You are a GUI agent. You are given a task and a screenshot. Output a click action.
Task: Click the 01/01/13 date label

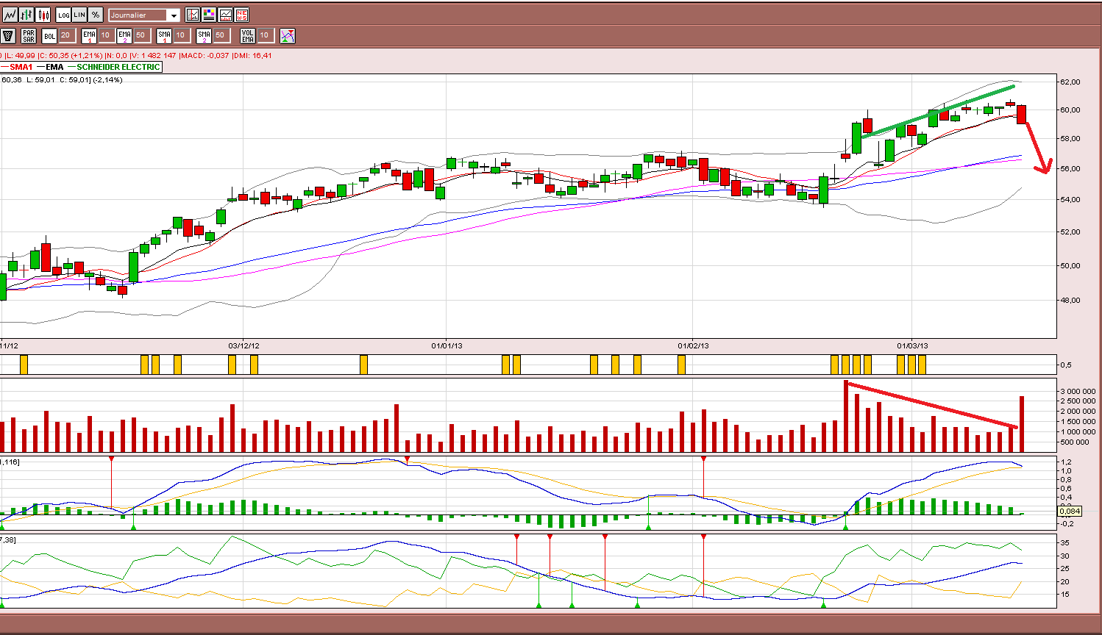(447, 345)
